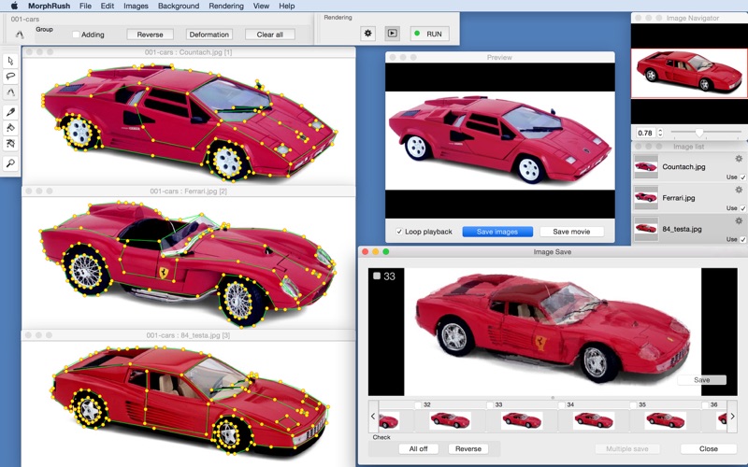The image size is (748, 467).
Task: Open the View menu
Action: (261, 6)
